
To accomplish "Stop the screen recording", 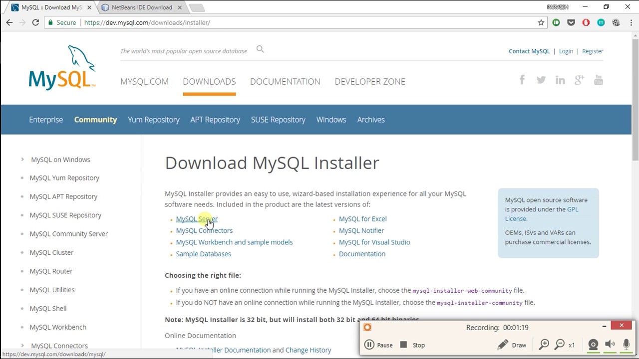I will point(412,345).
